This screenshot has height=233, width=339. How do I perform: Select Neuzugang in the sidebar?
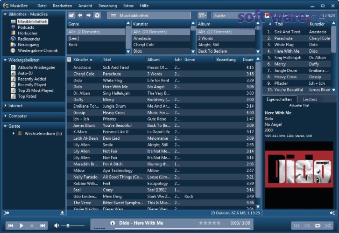pos(28,45)
